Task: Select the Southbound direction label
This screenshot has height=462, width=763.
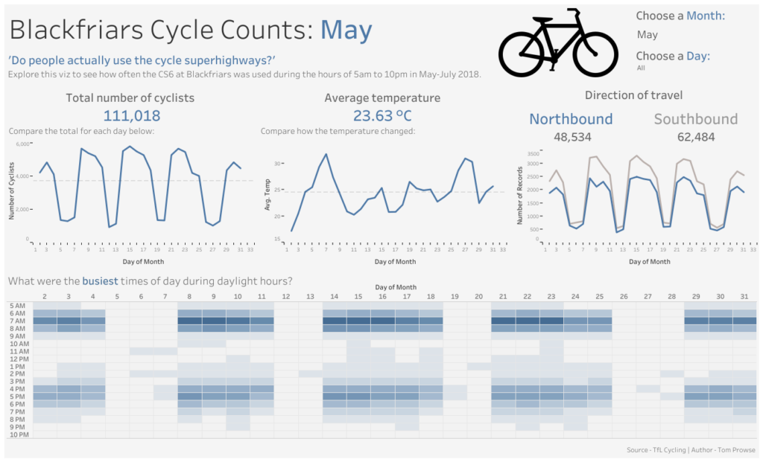Action: pos(695,119)
